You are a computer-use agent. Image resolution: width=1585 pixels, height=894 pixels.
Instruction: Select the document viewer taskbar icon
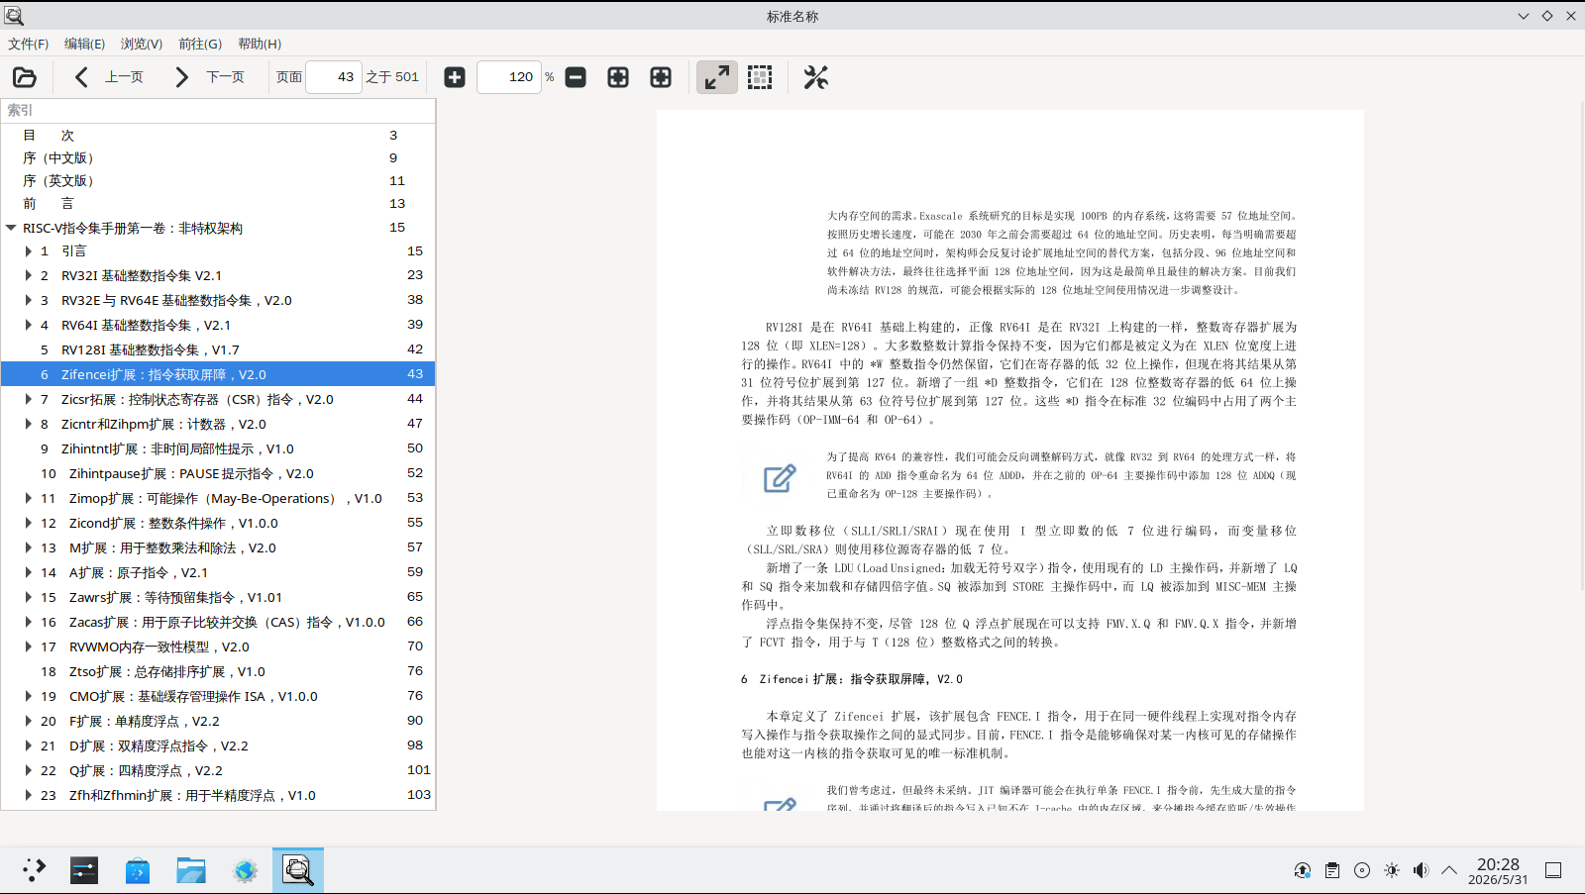pos(298,870)
